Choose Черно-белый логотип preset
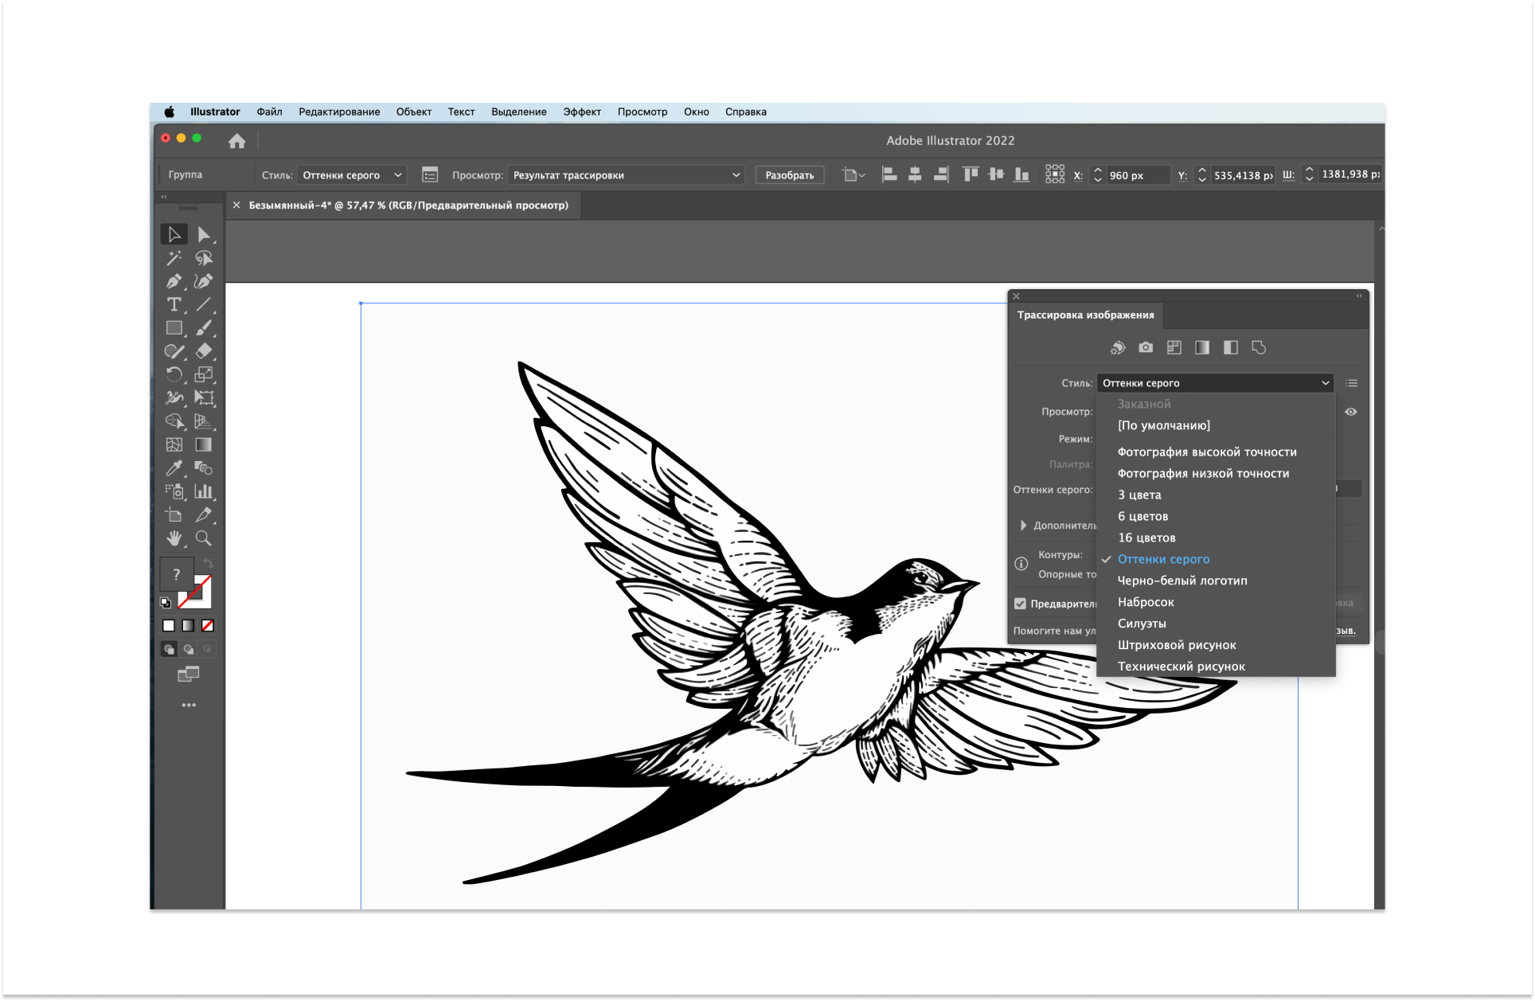The width and height of the screenshot is (1535, 1001). pos(1182,581)
